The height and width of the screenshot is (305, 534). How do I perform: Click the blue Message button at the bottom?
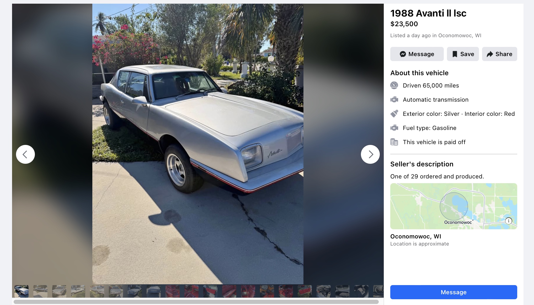[453, 292]
